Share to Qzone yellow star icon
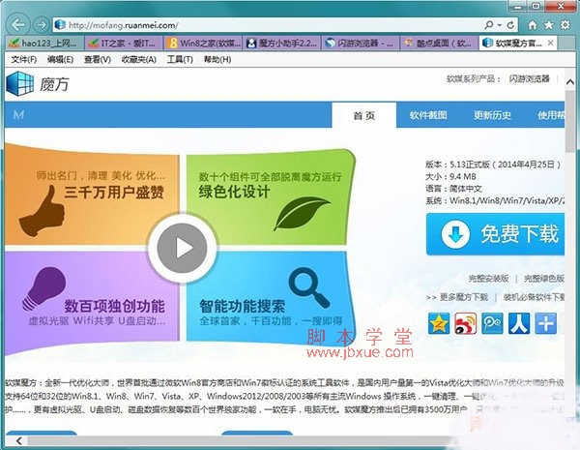Viewport: 580px width, 450px height. (x=439, y=323)
